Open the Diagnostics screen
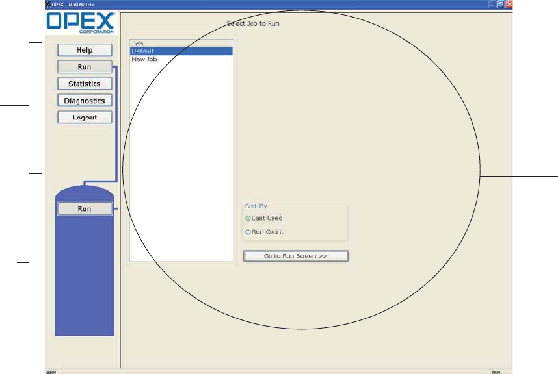The width and height of the screenshot is (558, 374). [x=85, y=101]
